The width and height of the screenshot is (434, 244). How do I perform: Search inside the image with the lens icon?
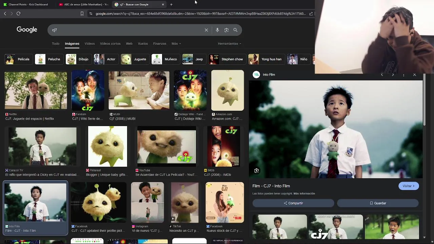click(256, 171)
